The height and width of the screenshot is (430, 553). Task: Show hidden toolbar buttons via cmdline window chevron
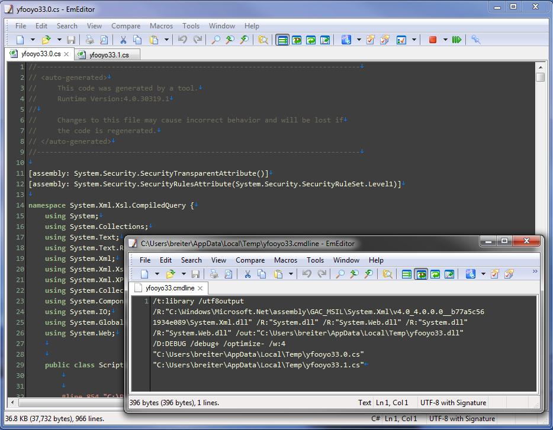(535, 272)
